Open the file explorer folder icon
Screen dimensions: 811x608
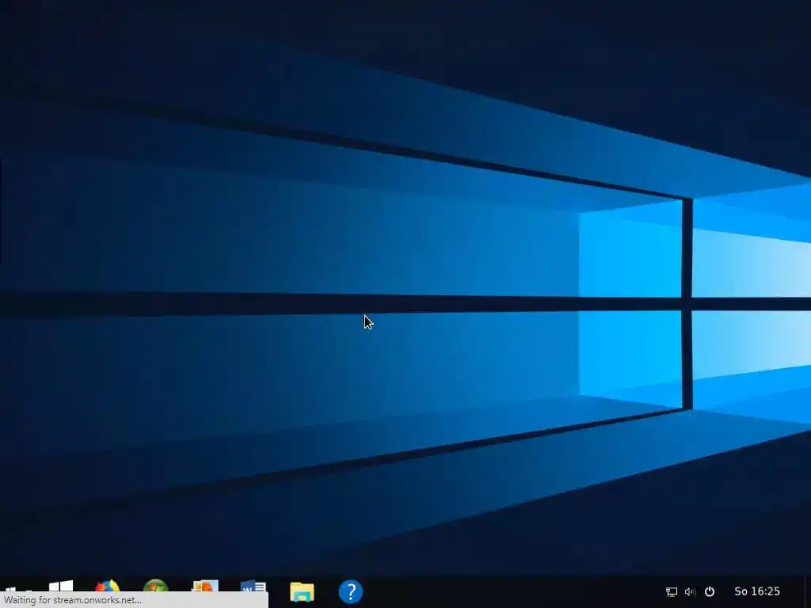click(x=302, y=592)
